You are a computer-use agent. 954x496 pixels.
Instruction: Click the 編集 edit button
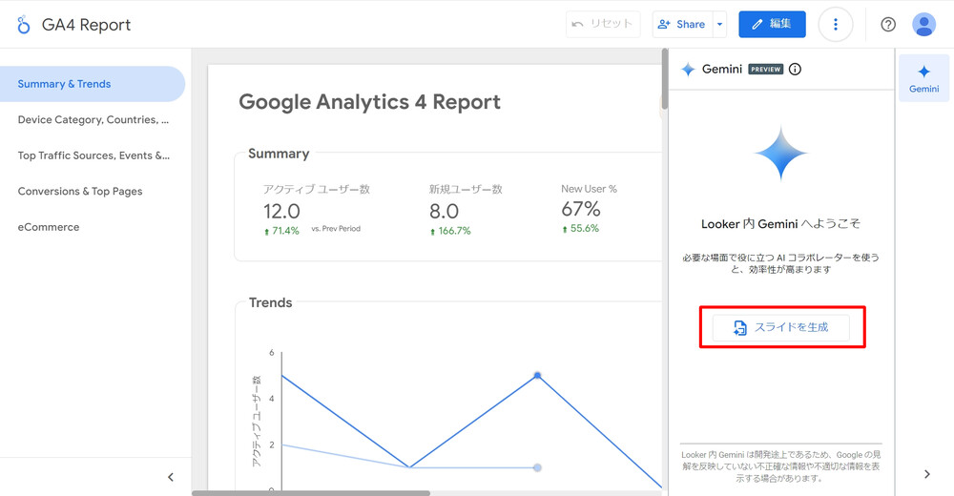click(772, 25)
